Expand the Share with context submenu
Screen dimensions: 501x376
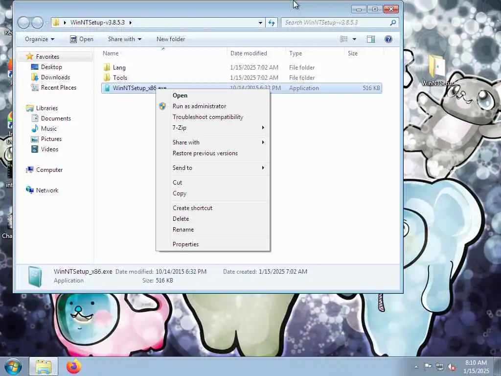coord(263,142)
